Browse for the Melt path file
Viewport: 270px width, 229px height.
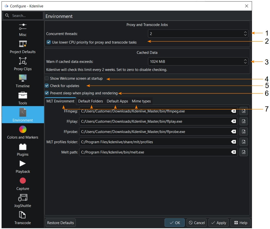pyautogui.click(x=243, y=152)
